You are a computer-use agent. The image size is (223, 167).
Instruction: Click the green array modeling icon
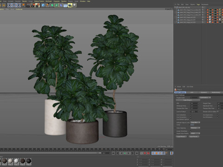click(57, 5)
